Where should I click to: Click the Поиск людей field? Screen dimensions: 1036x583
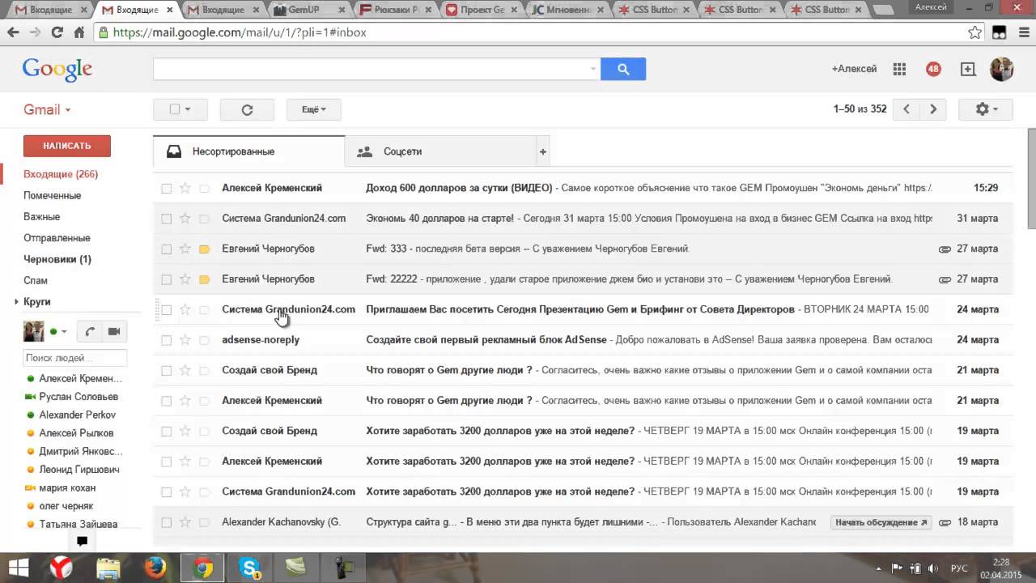(74, 357)
